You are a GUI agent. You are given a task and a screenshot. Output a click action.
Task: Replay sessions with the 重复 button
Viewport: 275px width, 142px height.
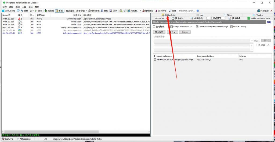tap(24, 11)
